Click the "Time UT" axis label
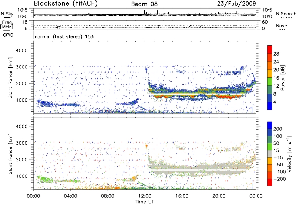 pos(145,201)
